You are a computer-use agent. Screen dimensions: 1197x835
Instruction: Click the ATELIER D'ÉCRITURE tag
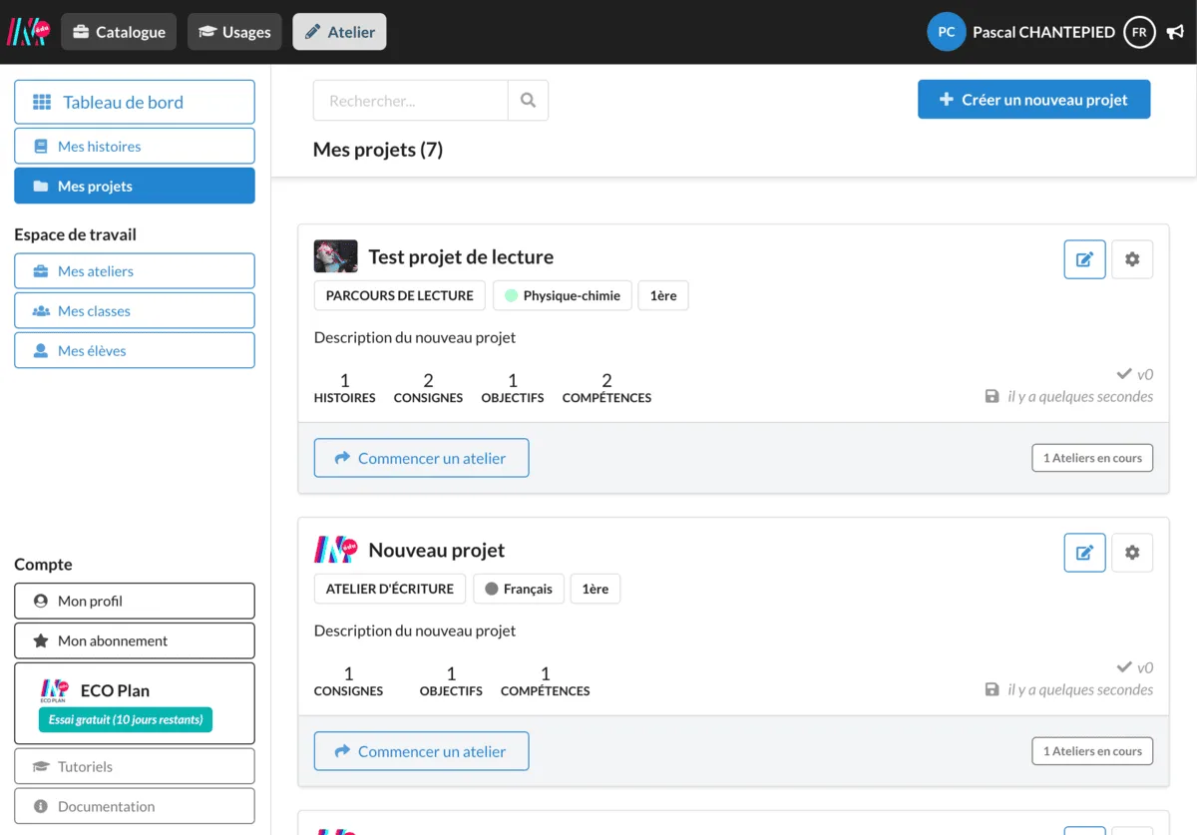coord(390,589)
